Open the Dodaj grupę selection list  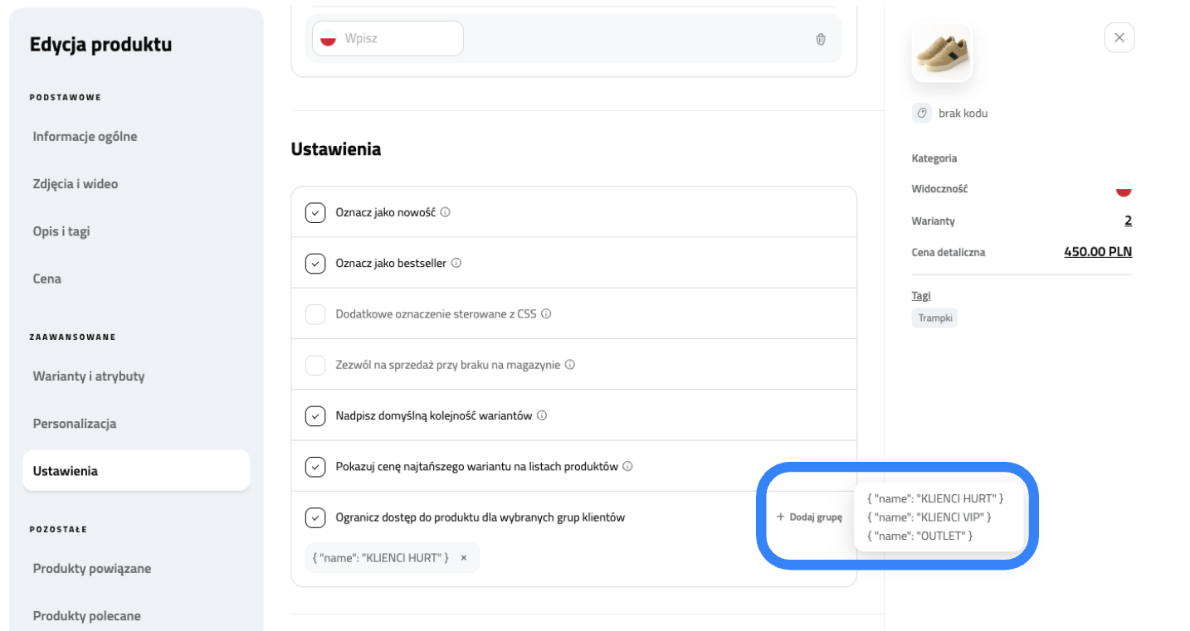[809, 517]
